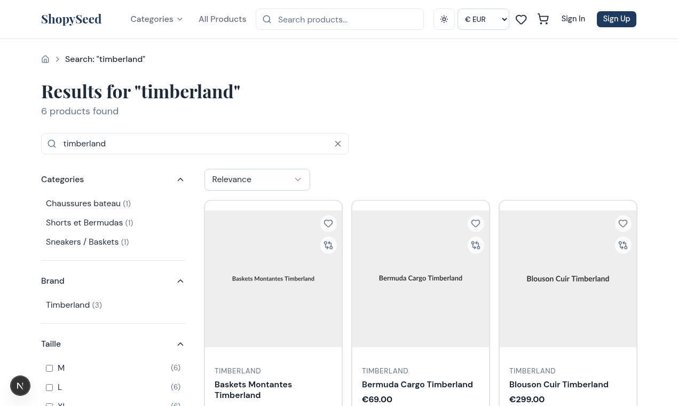
Task: Collapse the Brand filter section
Action: [x=113, y=281]
